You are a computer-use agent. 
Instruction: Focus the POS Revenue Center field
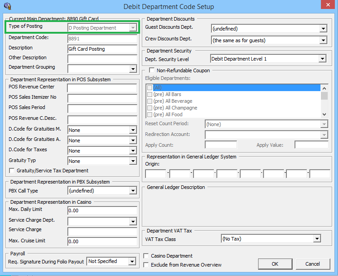(x=102, y=88)
